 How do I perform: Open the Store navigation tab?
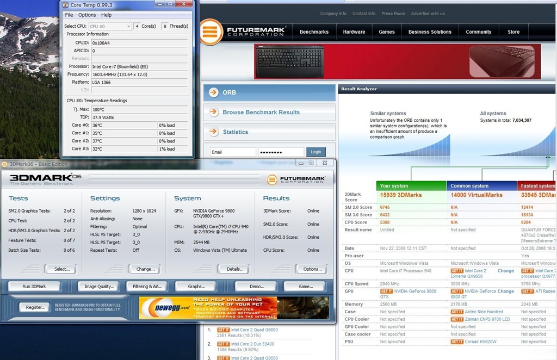pos(513,32)
